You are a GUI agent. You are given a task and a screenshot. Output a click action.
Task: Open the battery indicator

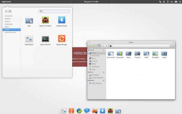[x=168, y=2]
